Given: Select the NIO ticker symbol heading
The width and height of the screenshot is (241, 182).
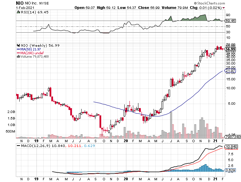Looking at the screenshot, I should (20, 3).
